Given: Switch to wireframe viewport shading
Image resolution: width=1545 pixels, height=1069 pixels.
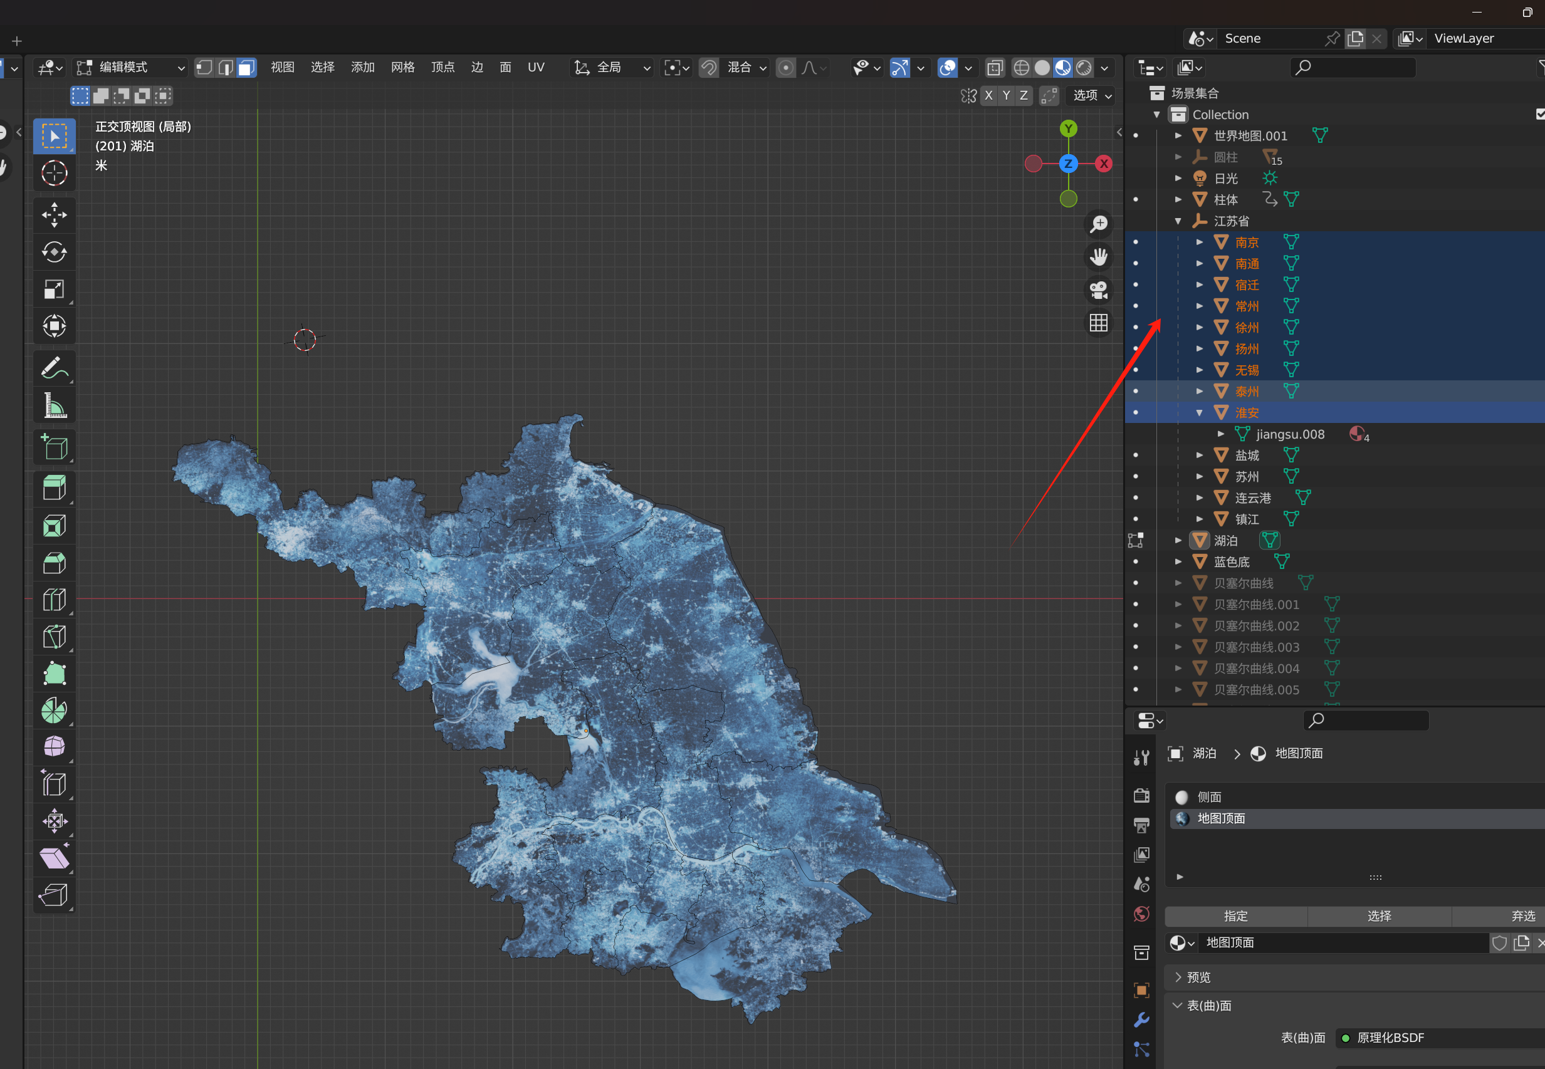Looking at the screenshot, I should click(x=1021, y=68).
